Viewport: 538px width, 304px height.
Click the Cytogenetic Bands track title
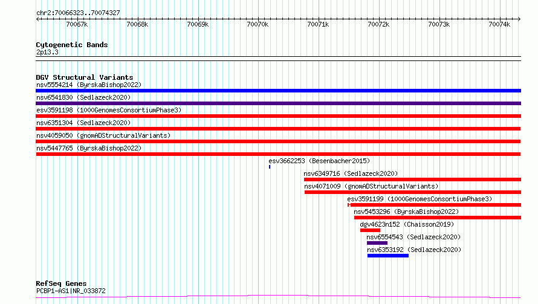pyautogui.click(x=72, y=45)
